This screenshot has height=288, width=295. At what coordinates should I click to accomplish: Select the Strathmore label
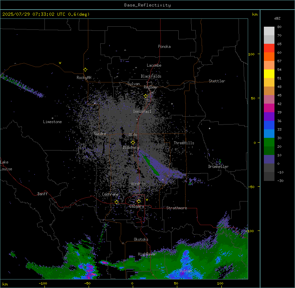pyautogui.click(x=177, y=208)
